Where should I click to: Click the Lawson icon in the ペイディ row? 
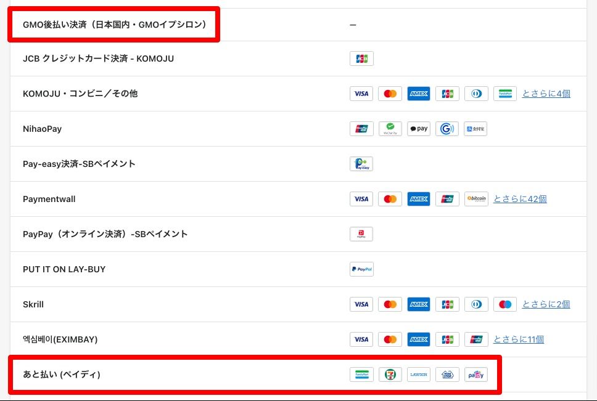click(418, 375)
